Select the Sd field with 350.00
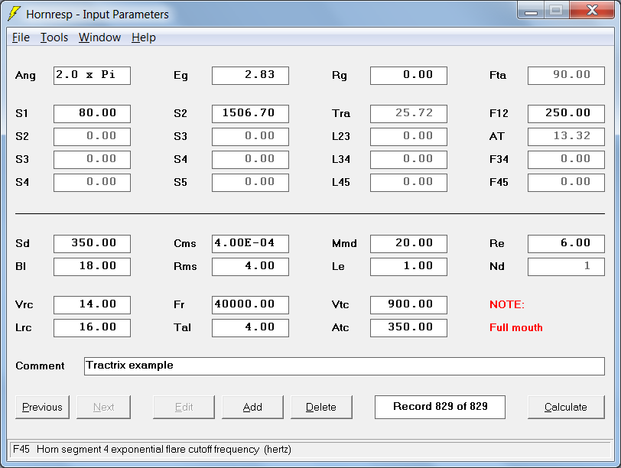Screen dimensions: 621x468 92,244
